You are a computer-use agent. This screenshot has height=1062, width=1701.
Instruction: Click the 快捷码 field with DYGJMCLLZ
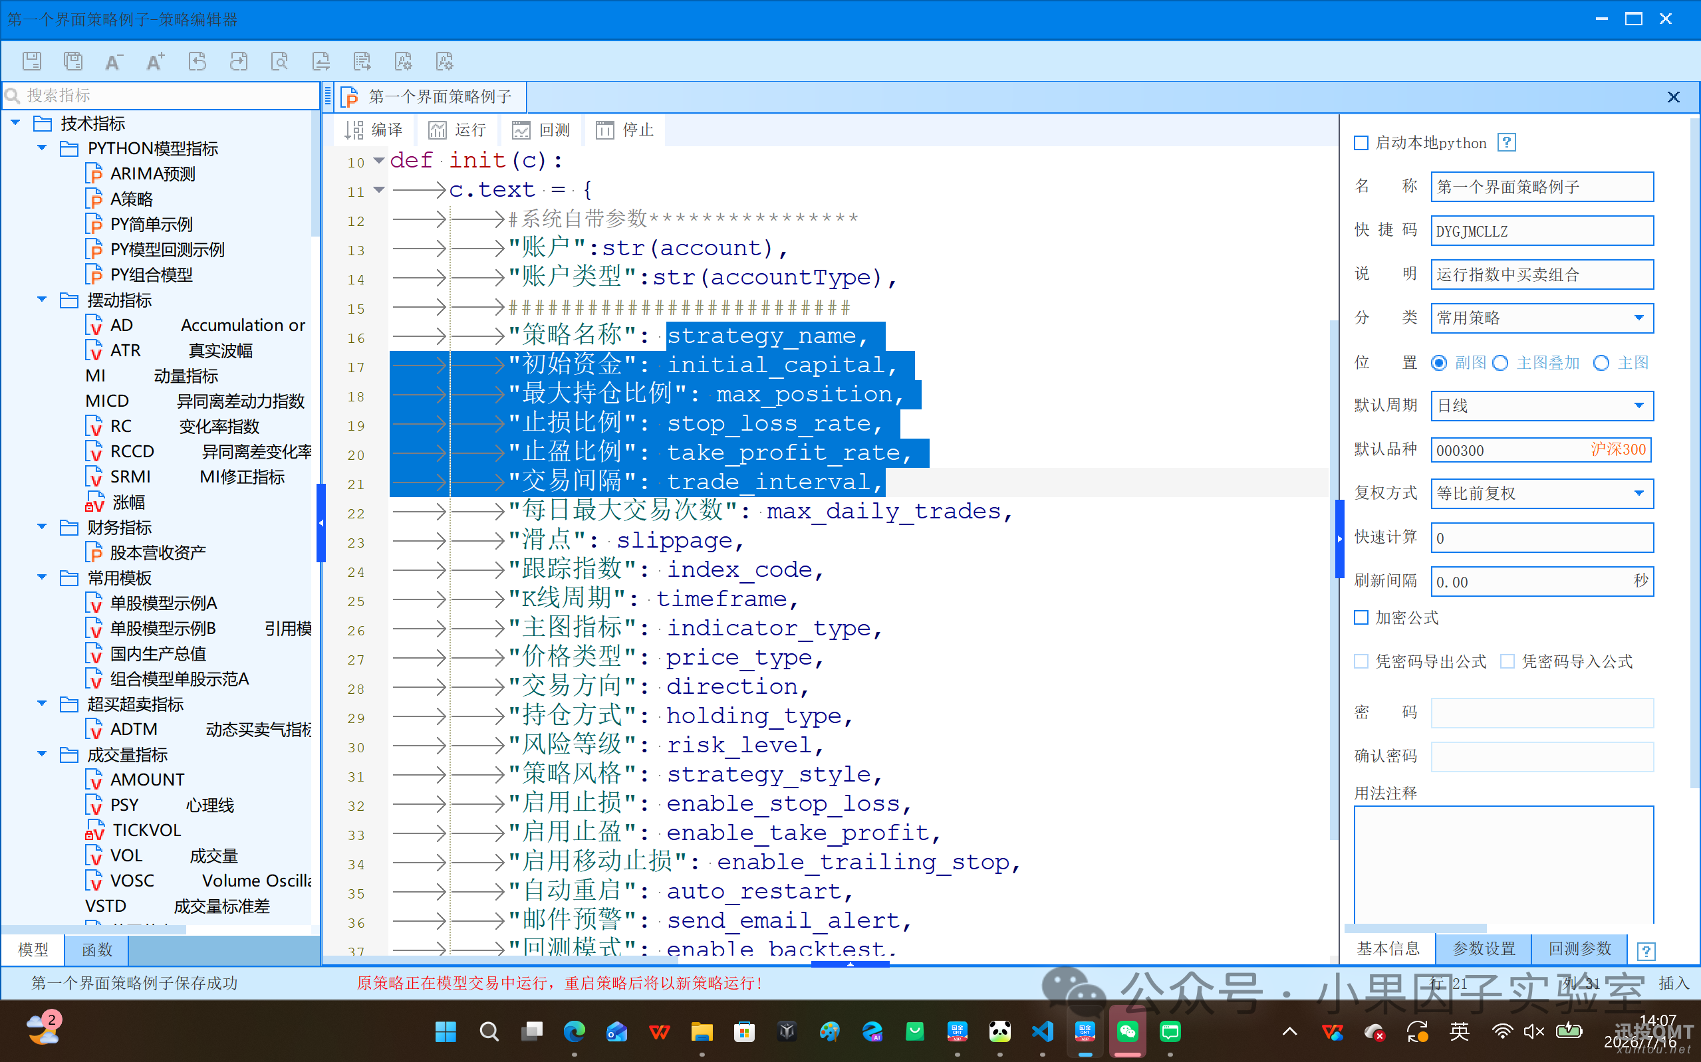[1542, 231]
